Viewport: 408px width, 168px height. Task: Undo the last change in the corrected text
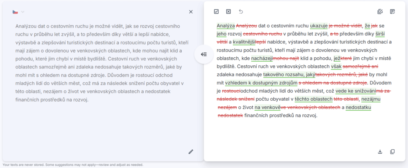241,12
